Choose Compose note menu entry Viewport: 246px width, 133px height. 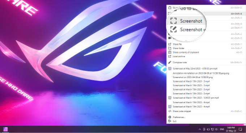point(206,63)
